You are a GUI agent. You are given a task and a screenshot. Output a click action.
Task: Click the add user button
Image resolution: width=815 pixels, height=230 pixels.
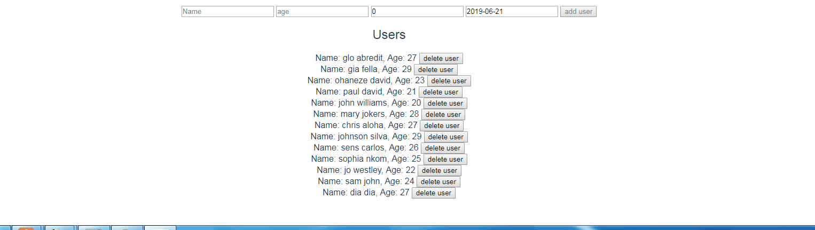click(578, 11)
